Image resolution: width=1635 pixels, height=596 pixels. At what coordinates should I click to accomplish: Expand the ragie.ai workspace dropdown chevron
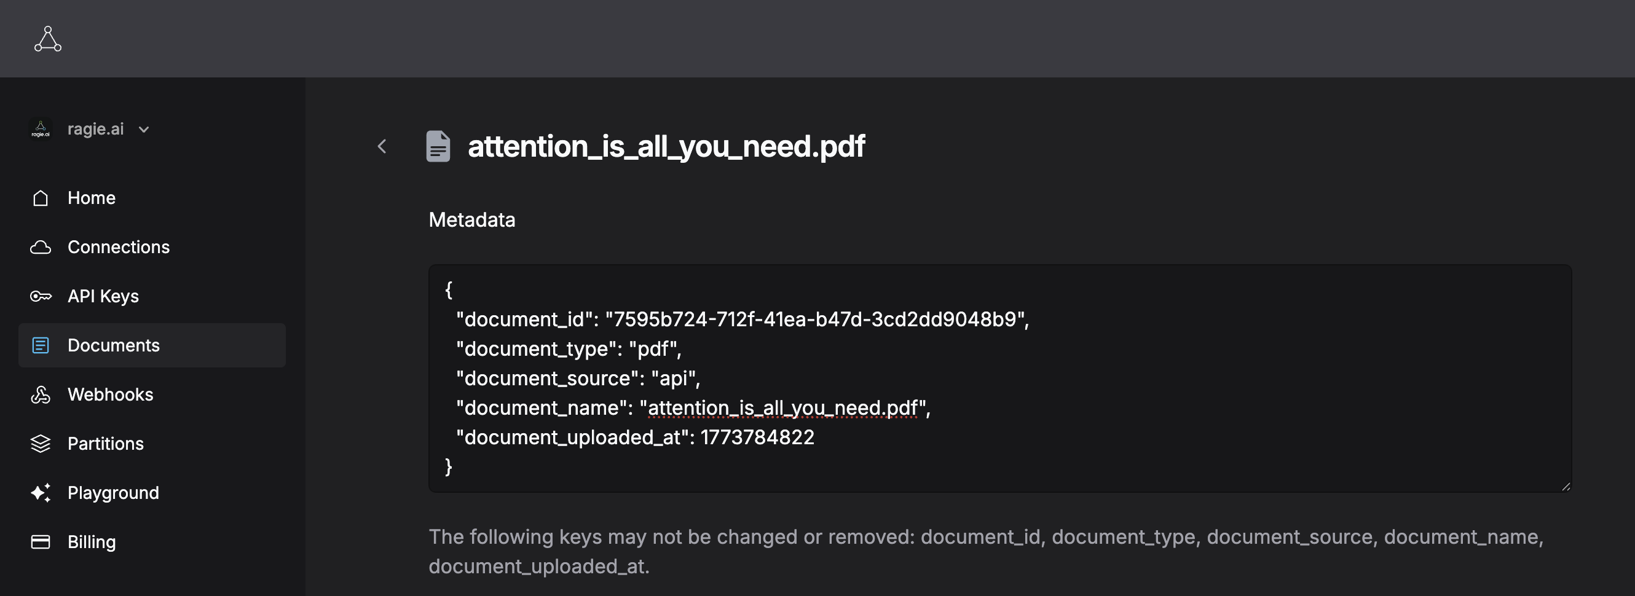[144, 130]
